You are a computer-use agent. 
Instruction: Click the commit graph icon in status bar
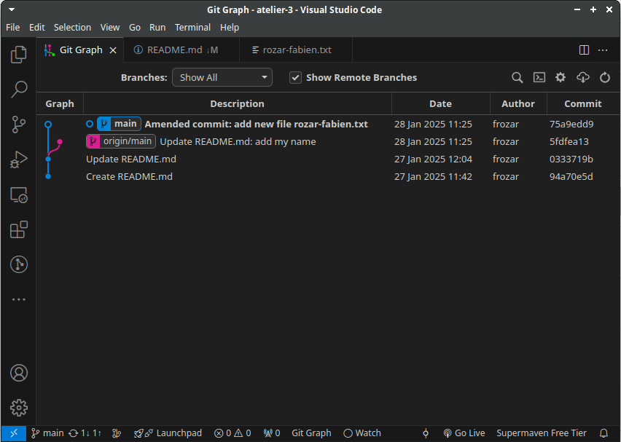click(426, 433)
